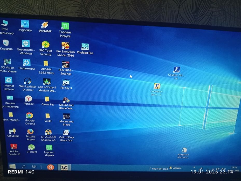
Task: Launch Counter-Strike 1.6
Action: pos(176,73)
